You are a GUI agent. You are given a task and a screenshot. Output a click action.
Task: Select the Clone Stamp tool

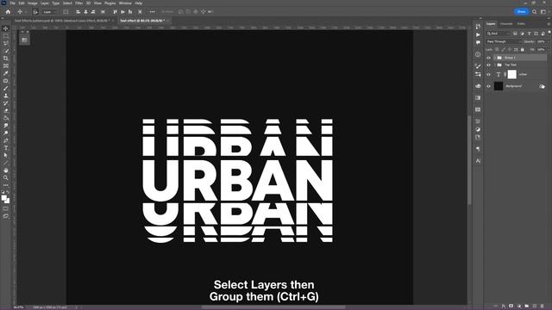click(x=6, y=96)
